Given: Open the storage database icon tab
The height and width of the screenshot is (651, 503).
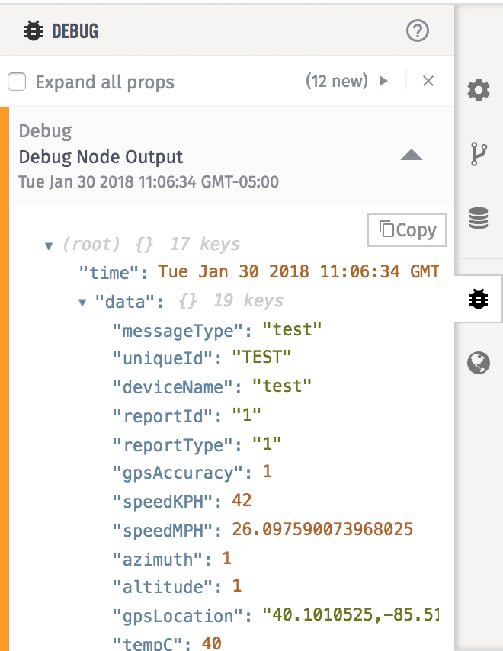Looking at the screenshot, I should pyautogui.click(x=479, y=220).
